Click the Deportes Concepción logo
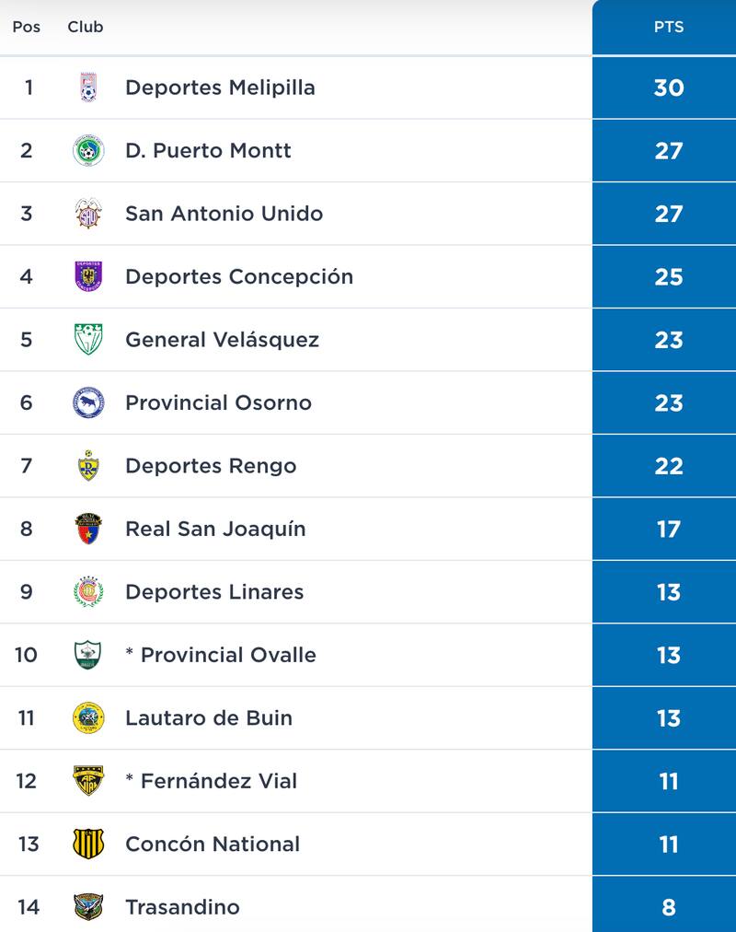The image size is (736, 932). point(89,276)
